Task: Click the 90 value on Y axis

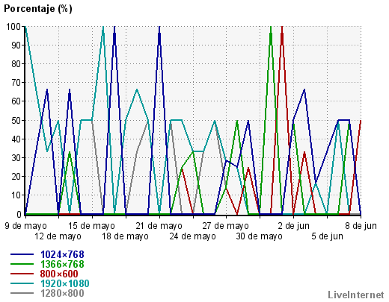Action: (x=16, y=45)
